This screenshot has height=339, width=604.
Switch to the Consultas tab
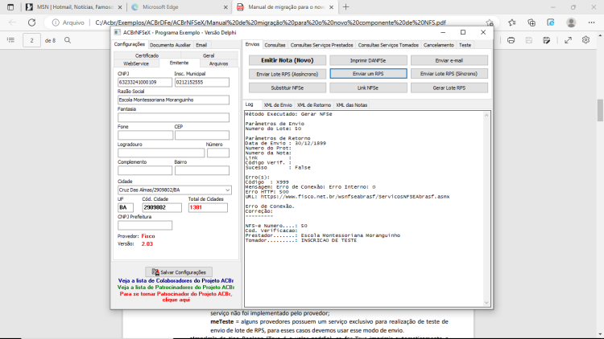click(275, 45)
